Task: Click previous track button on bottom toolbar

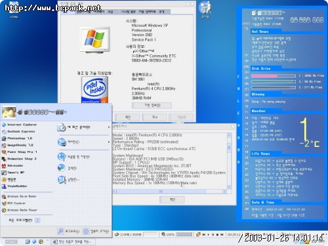Action: tap(203, 234)
